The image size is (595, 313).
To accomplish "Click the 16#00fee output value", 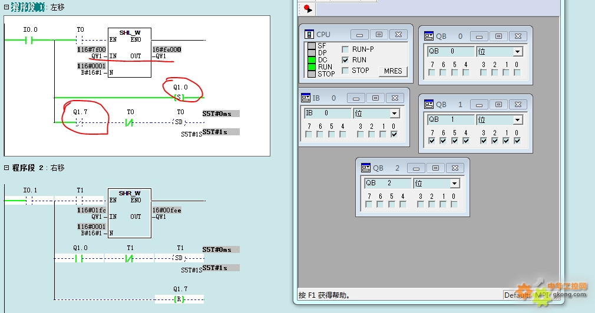I will 167,210.
